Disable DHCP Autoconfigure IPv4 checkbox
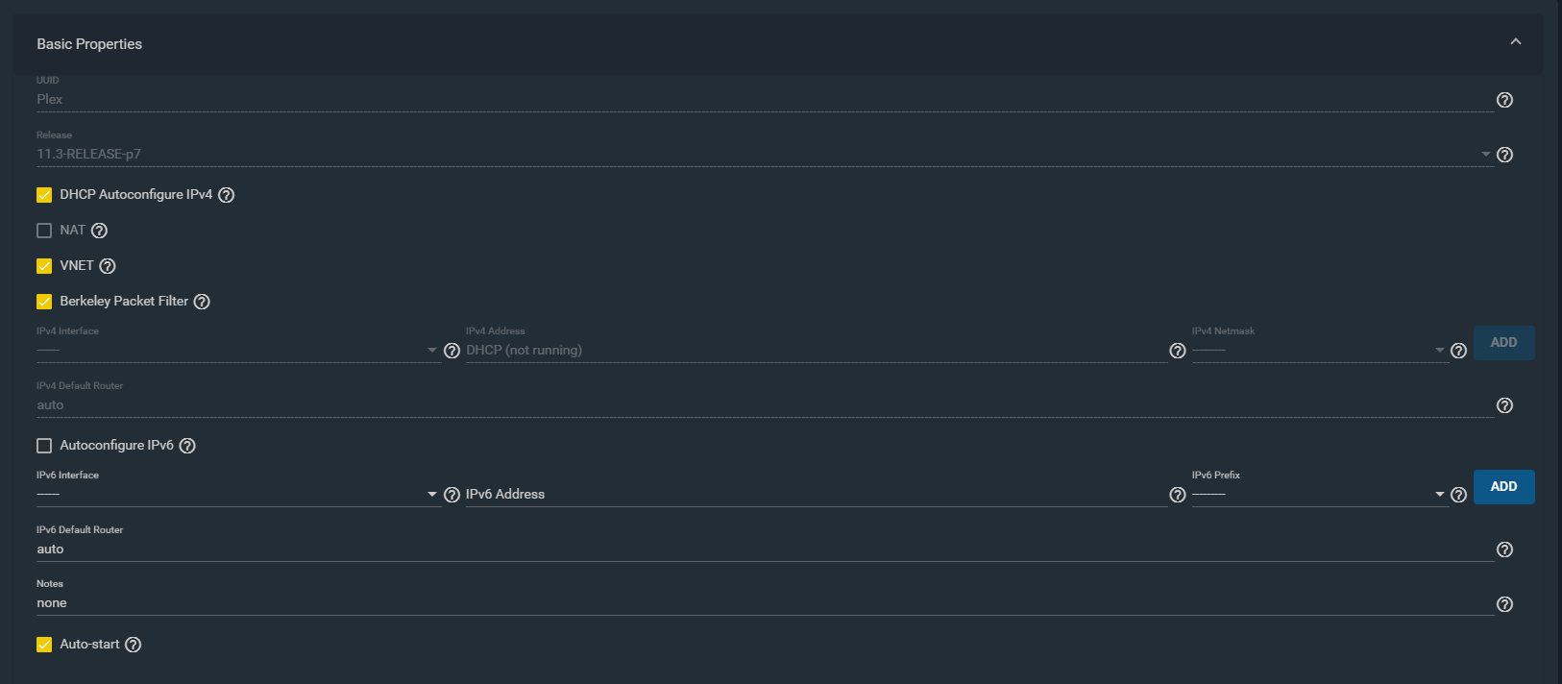 (x=44, y=195)
